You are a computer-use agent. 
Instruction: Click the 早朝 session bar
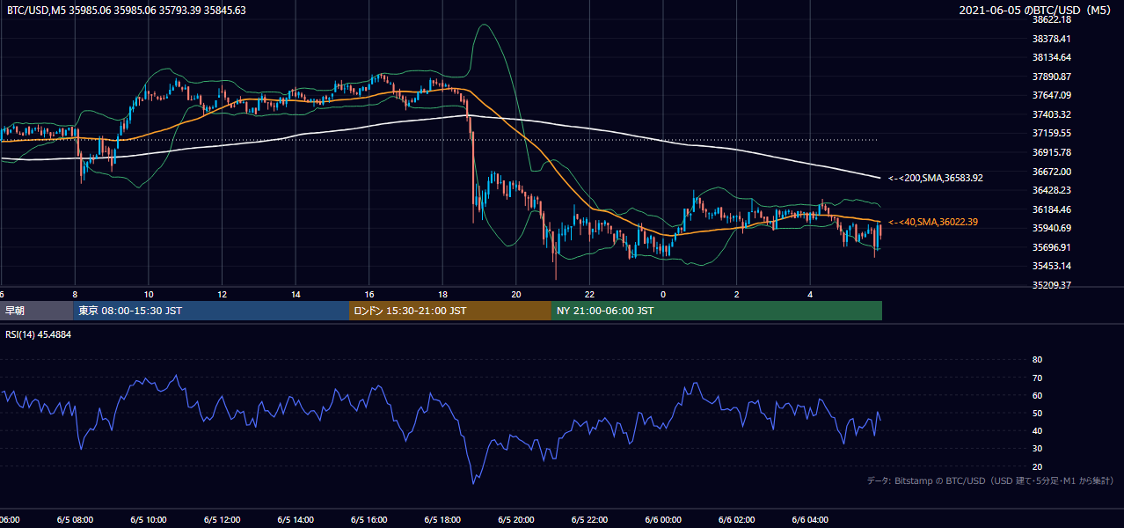tap(37, 311)
